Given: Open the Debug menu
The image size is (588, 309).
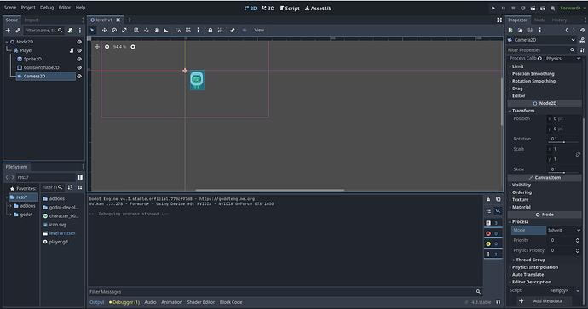Looking at the screenshot, I should tap(47, 8).
